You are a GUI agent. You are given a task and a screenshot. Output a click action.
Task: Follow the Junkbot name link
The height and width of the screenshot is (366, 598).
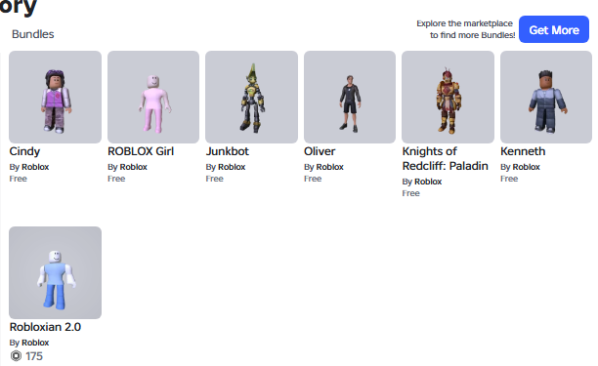pyautogui.click(x=228, y=151)
